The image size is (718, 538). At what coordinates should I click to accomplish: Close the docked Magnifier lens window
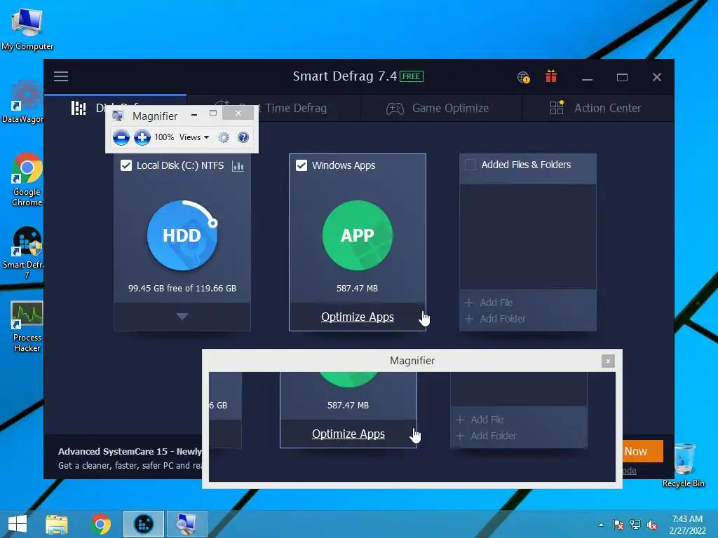[608, 361]
